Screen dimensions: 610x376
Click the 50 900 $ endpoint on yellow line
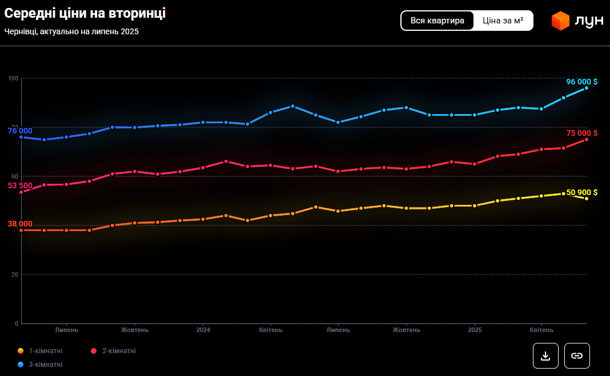click(x=587, y=198)
